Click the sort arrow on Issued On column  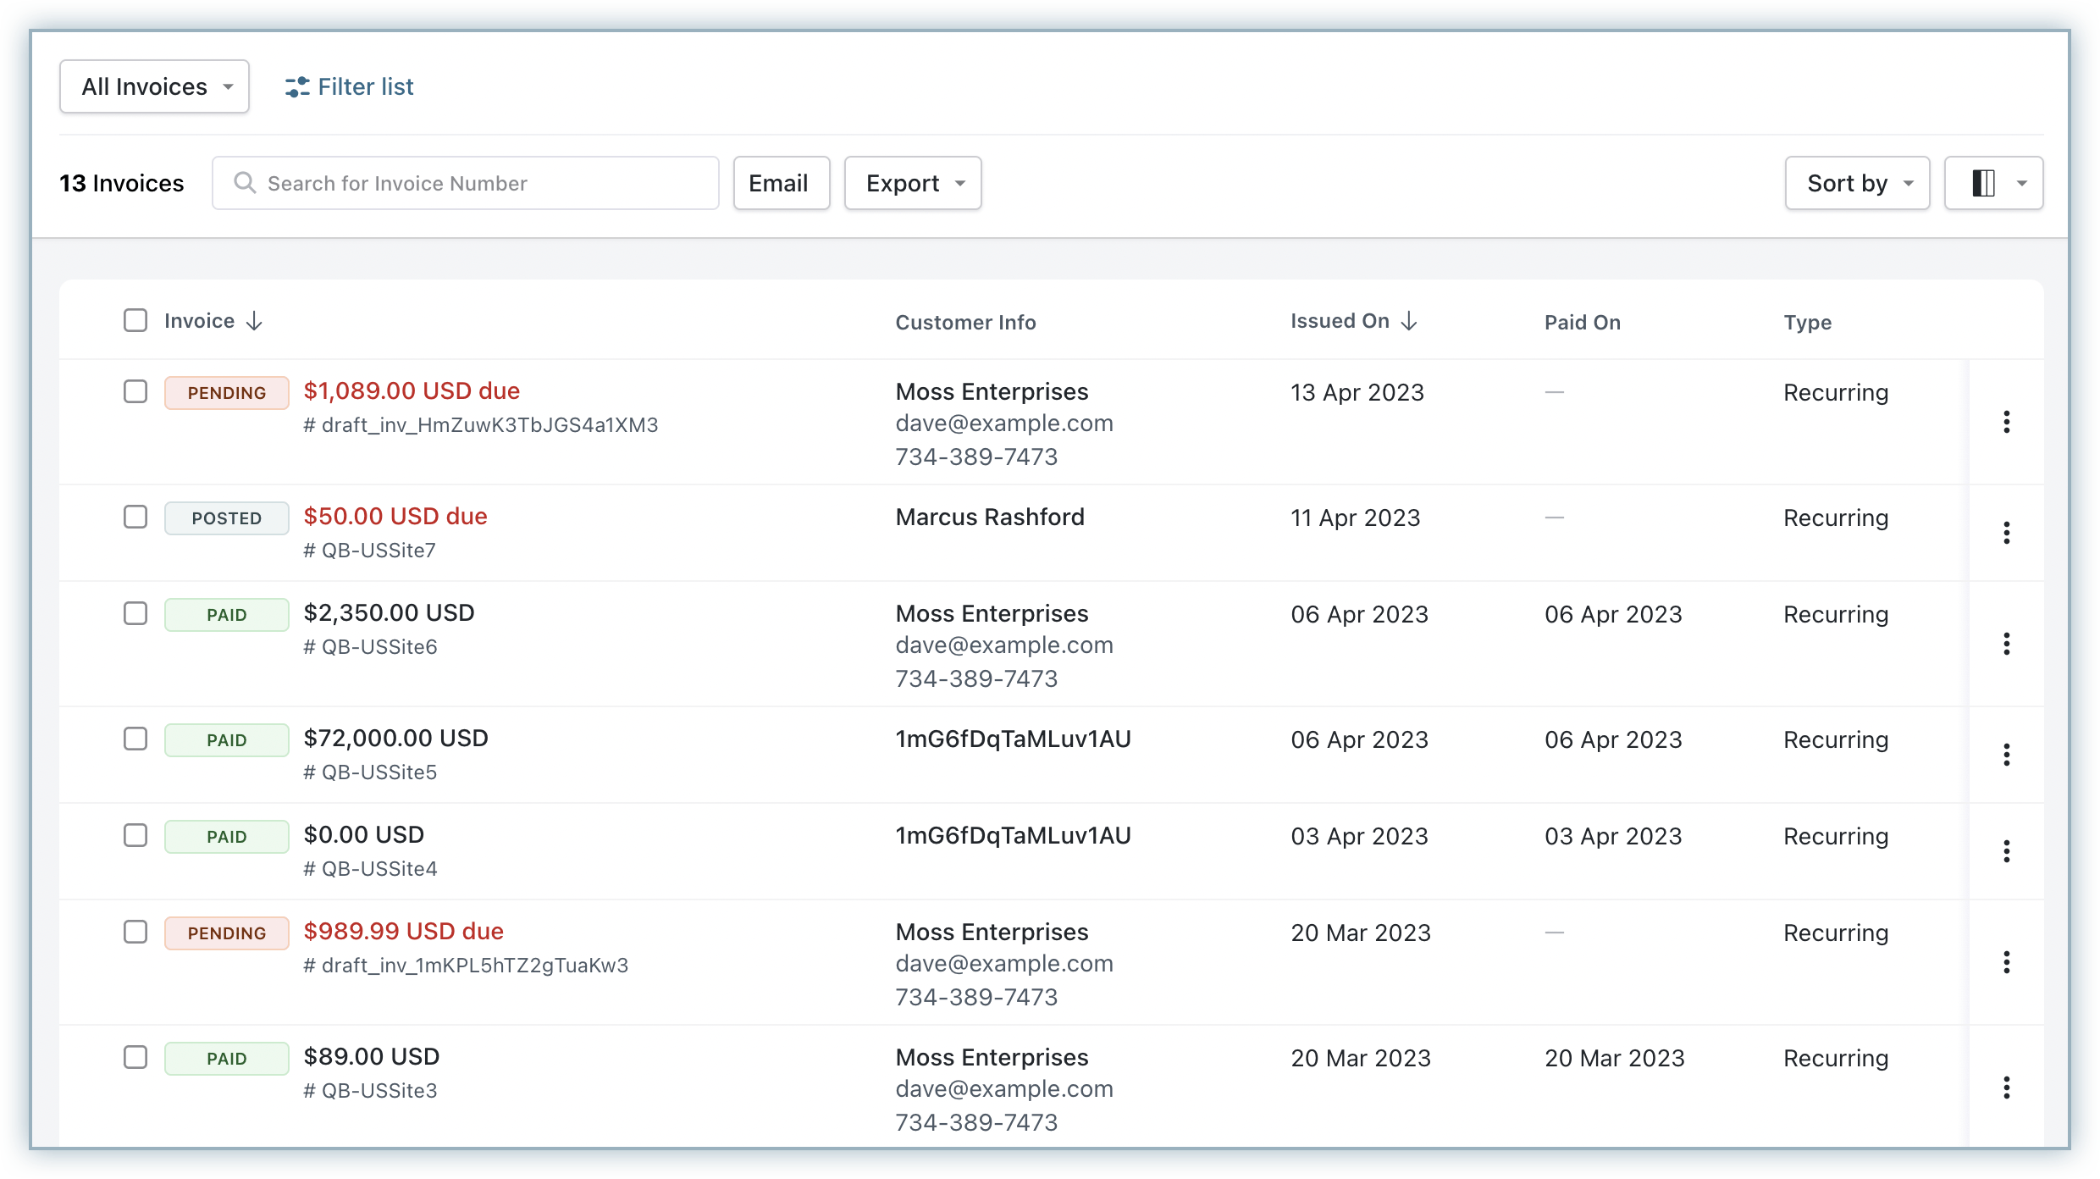click(x=1409, y=320)
